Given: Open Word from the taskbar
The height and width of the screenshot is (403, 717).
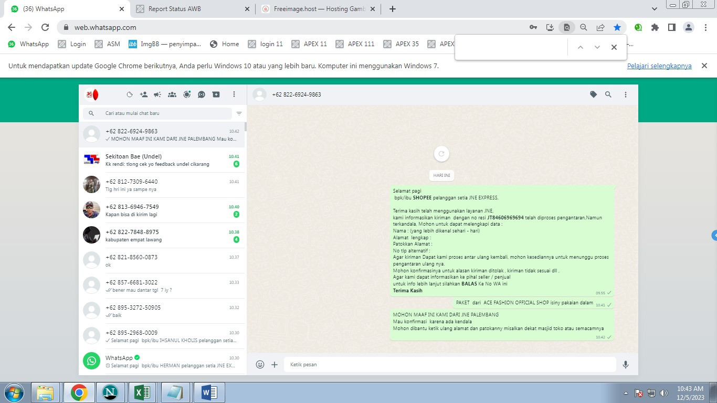Looking at the screenshot, I should coord(209,393).
